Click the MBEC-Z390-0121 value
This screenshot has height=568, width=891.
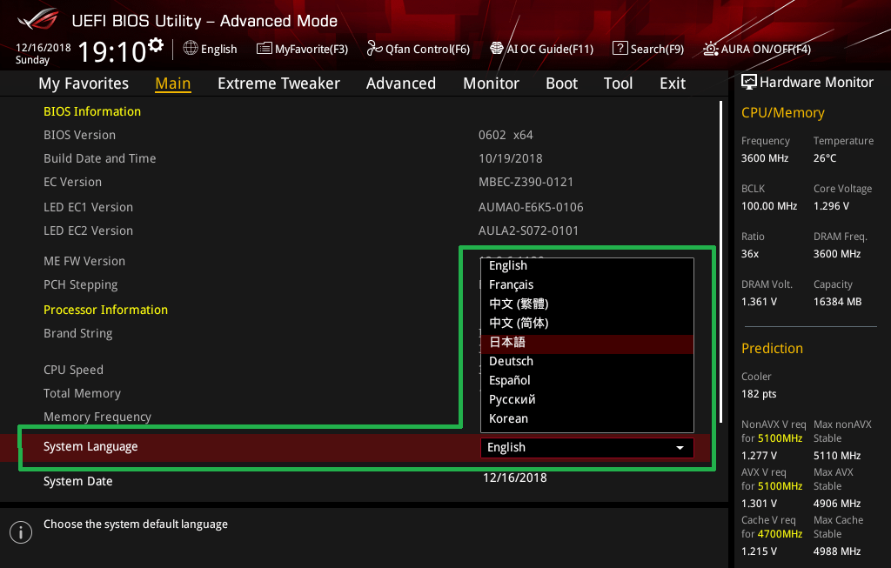tap(526, 183)
